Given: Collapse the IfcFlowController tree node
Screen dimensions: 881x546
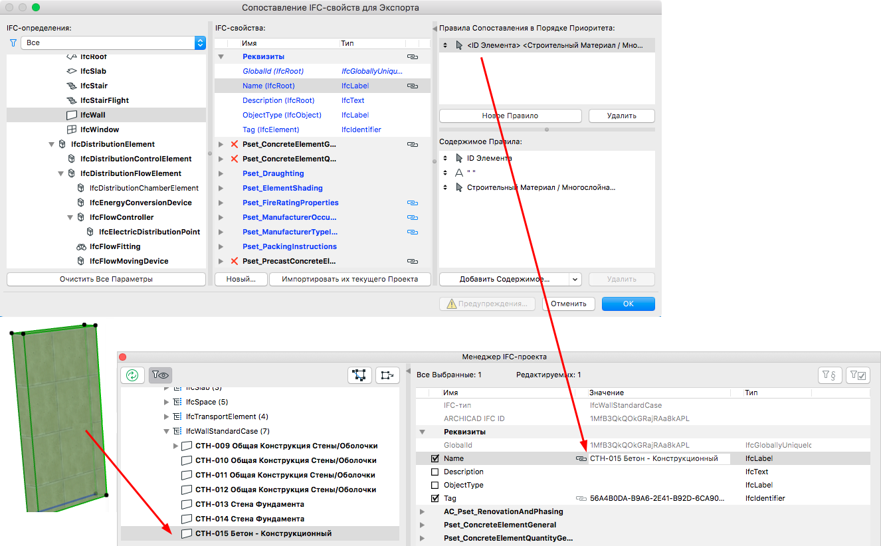Looking at the screenshot, I should click(70, 217).
